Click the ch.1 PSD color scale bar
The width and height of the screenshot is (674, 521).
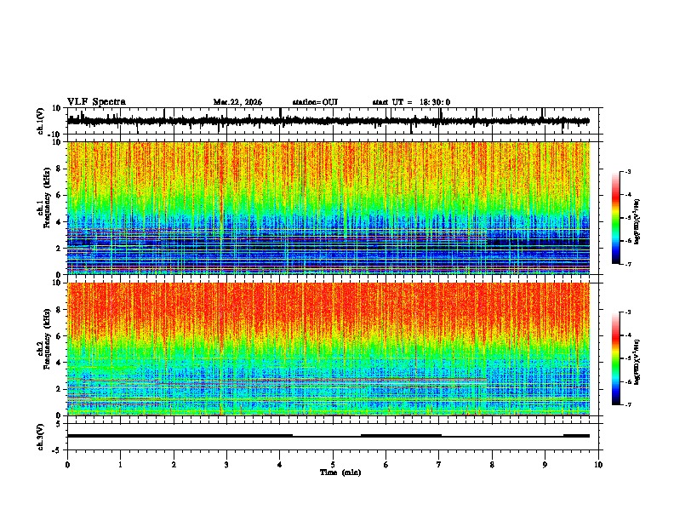point(615,218)
